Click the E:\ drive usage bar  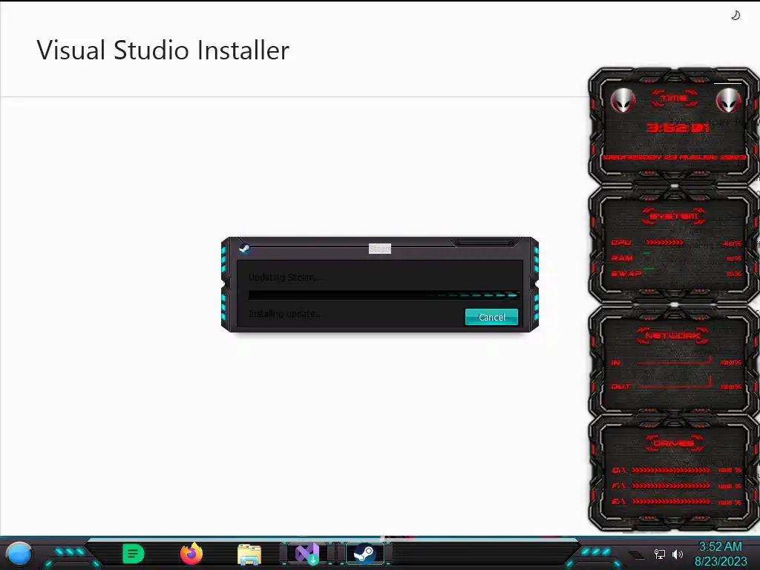672,502
